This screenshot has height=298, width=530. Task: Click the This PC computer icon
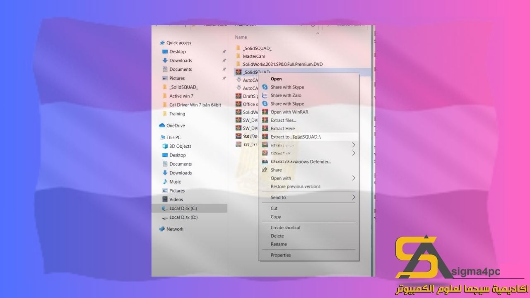162,137
